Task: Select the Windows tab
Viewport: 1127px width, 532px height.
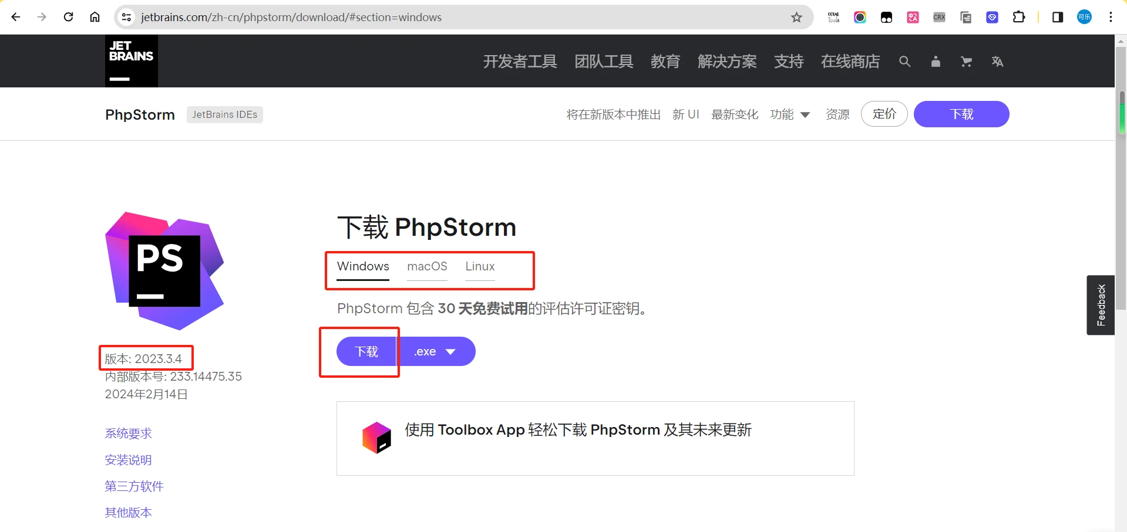Action: coord(363,266)
